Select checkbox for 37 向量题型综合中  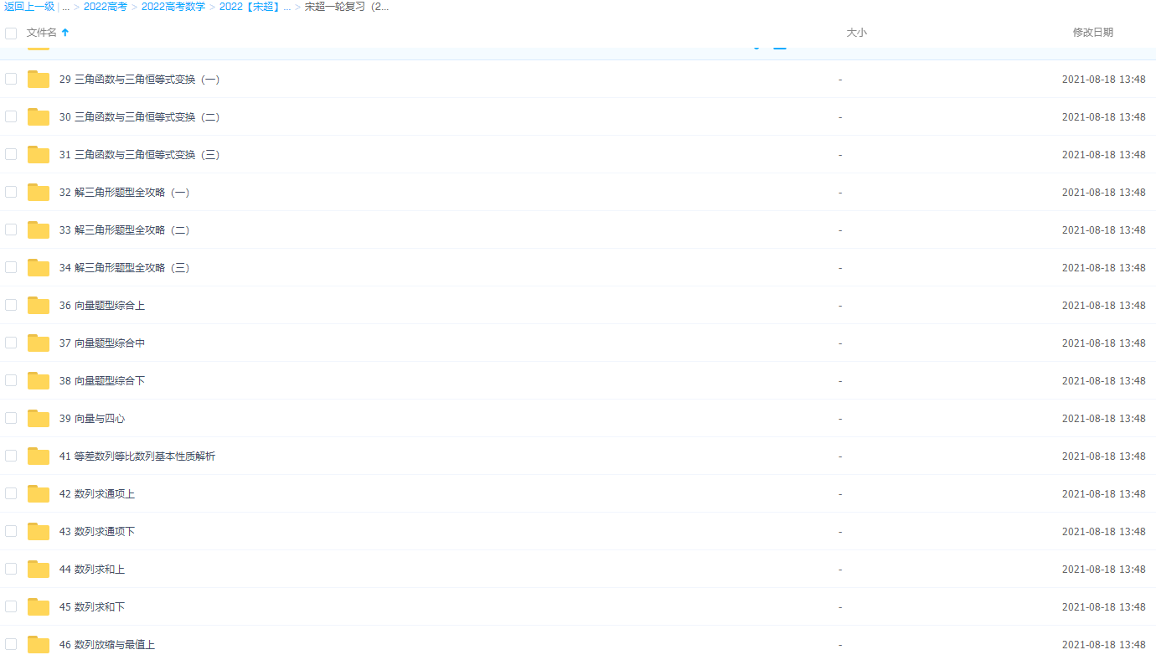[11, 343]
